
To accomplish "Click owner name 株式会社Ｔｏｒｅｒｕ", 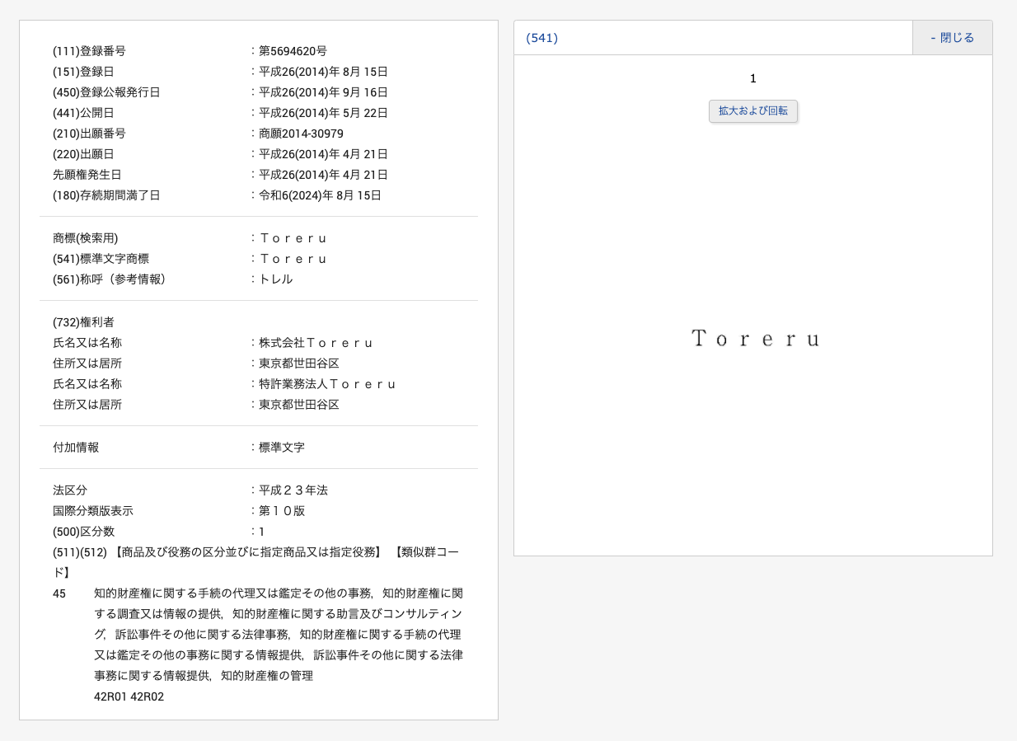I will (x=316, y=343).
